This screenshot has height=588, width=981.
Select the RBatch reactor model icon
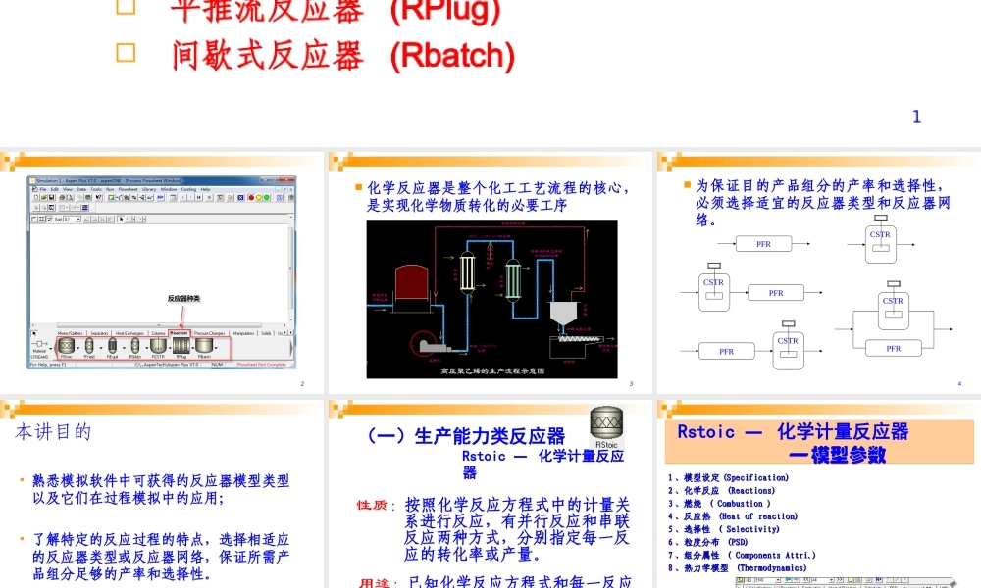point(204,345)
